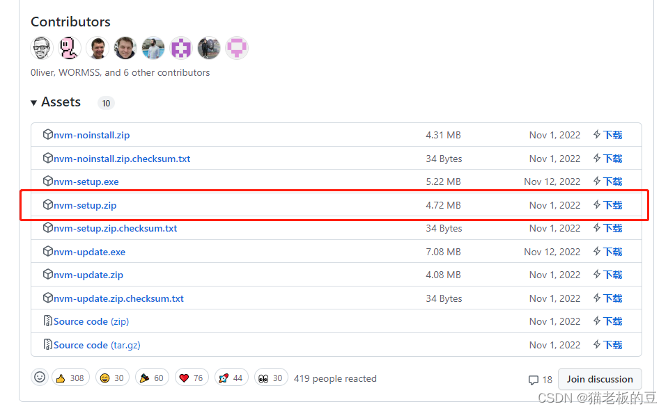Click package icon beside nvm-update.exe
The width and height of the screenshot is (668, 411).
pyautogui.click(x=47, y=251)
